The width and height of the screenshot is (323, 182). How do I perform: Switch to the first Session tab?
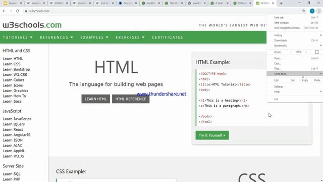point(12,4)
